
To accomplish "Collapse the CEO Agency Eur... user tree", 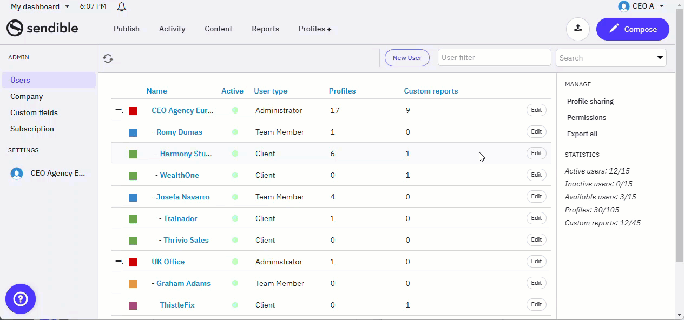I will (119, 110).
